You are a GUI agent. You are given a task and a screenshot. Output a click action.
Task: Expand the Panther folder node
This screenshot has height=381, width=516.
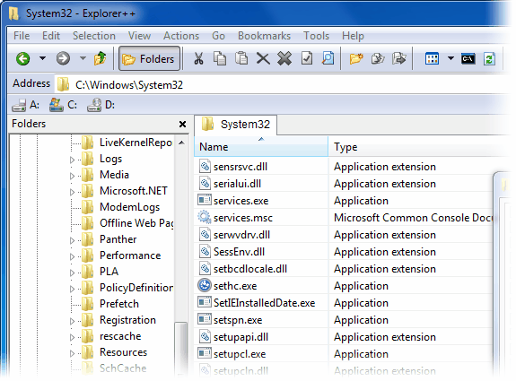click(72, 240)
